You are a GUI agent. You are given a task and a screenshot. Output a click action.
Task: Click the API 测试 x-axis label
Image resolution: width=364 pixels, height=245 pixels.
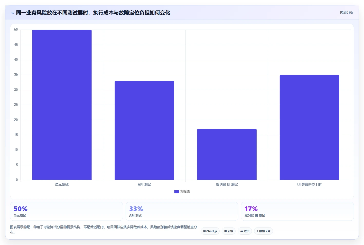[x=144, y=185]
